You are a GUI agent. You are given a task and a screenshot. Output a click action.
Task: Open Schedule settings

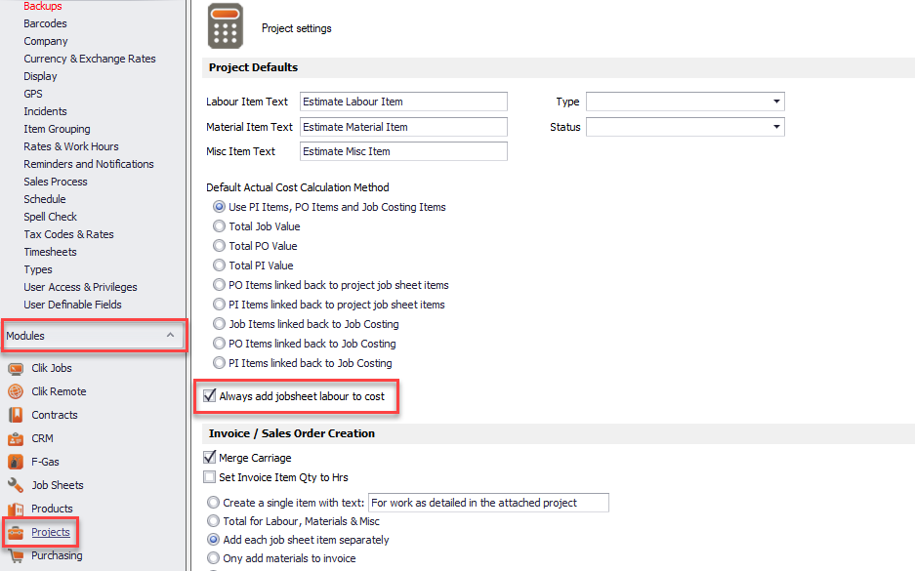point(45,199)
